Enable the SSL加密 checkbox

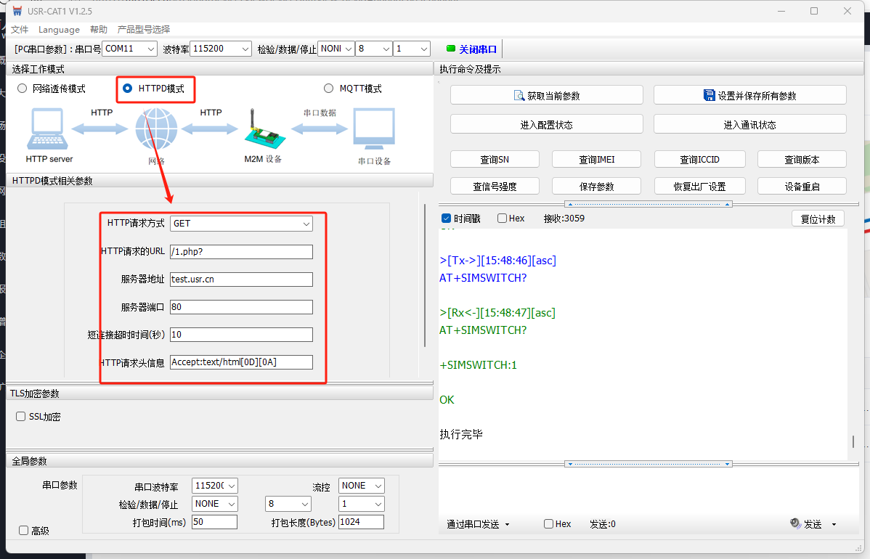21,417
